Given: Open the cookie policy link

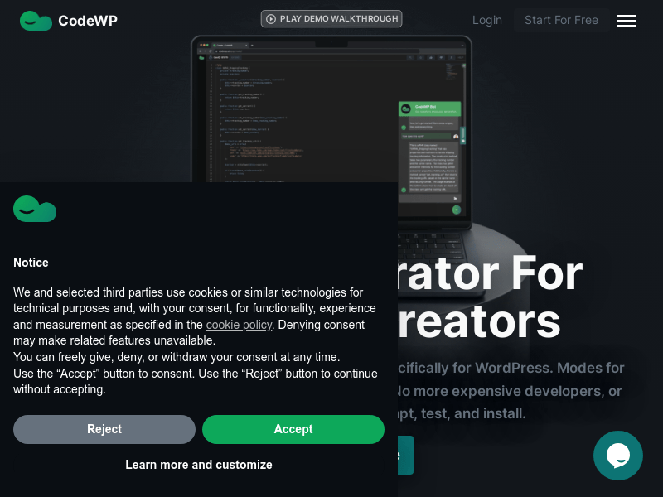Looking at the screenshot, I should point(239,325).
